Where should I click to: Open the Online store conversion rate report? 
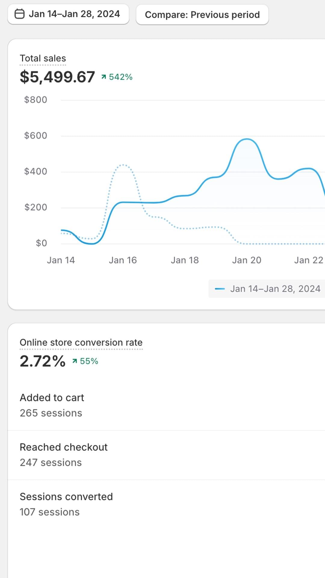tap(81, 343)
